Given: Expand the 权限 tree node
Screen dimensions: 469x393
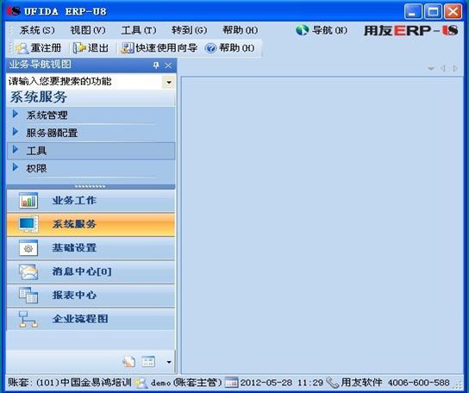Looking at the screenshot, I should click(x=16, y=167).
